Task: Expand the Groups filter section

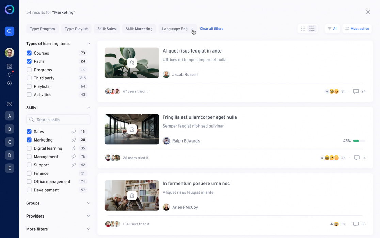Action: coord(88,203)
